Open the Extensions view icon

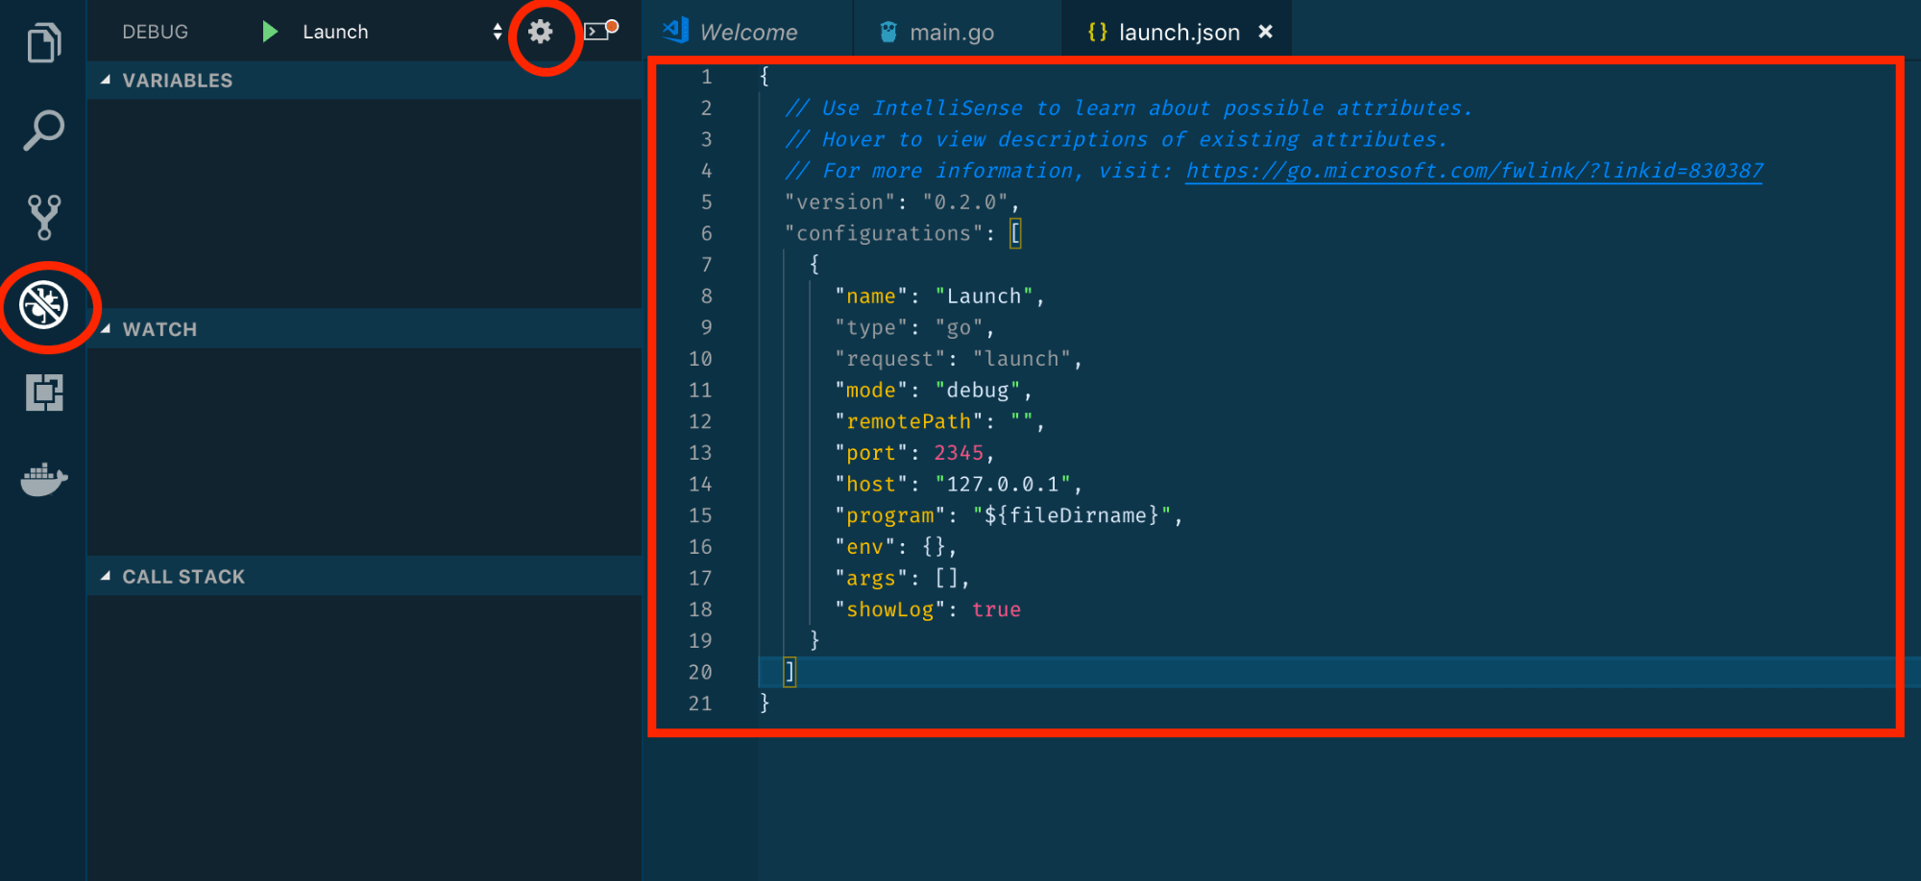[42, 393]
